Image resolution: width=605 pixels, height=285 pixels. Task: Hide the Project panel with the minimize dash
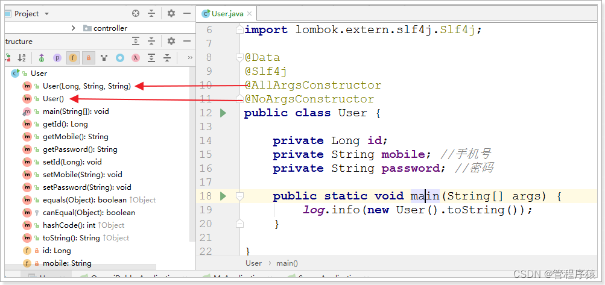[x=187, y=13]
